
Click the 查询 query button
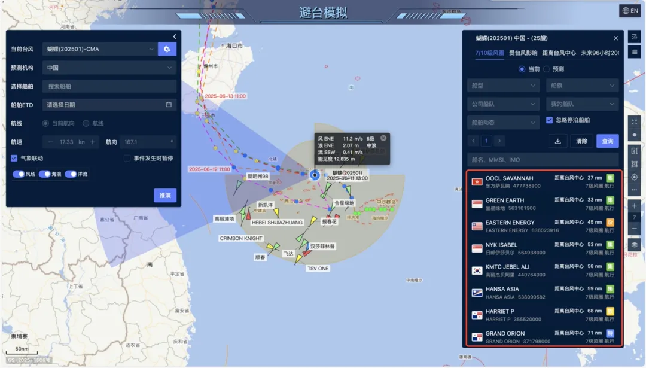[608, 141]
